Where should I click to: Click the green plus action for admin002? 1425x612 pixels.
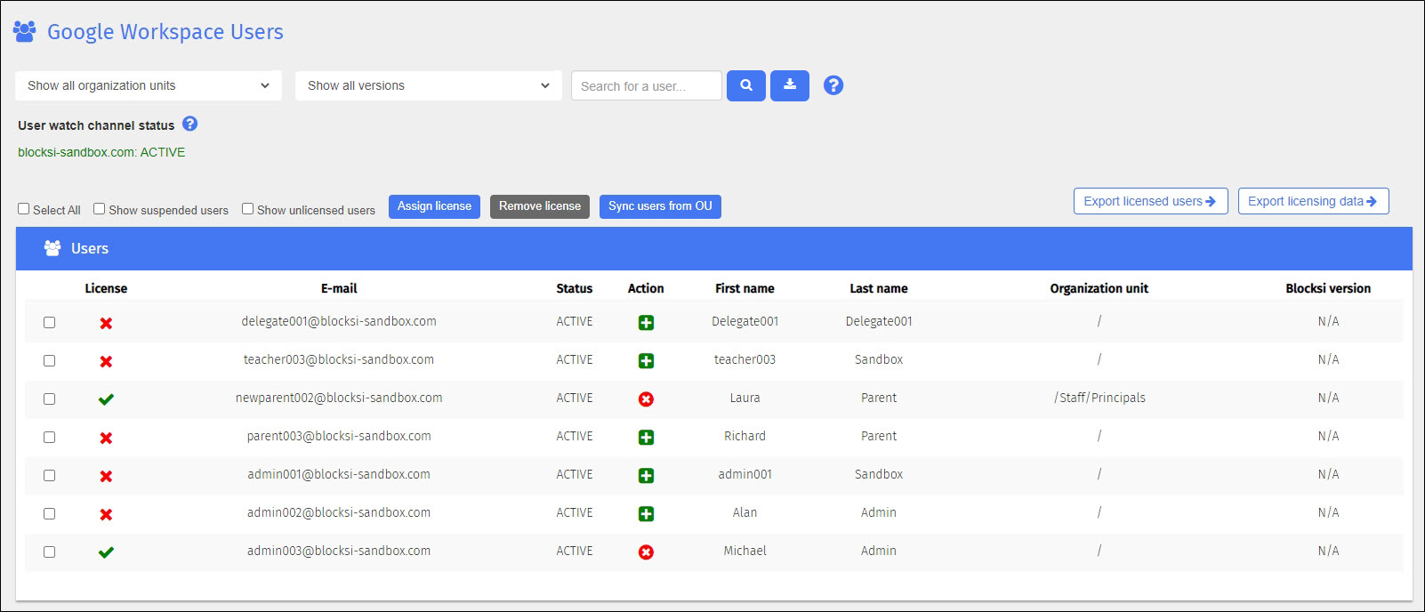tap(647, 514)
